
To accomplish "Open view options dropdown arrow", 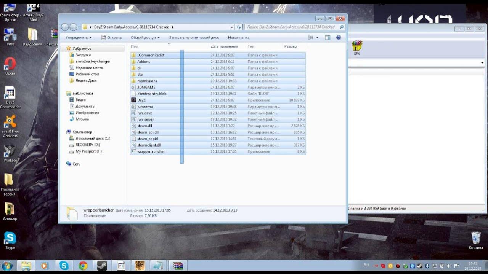I will [x=317, y=37].
